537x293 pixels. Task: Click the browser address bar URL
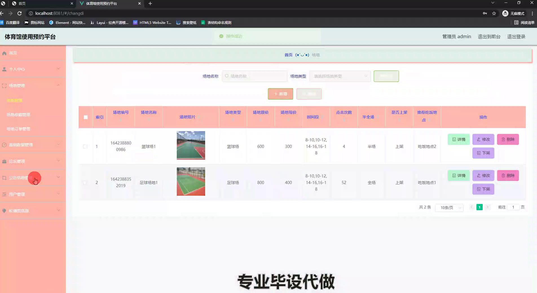pos(60,13)
